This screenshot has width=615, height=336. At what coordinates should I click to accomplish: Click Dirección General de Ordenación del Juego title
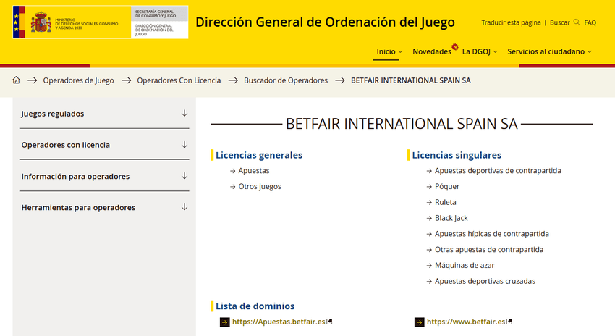(x=325, y=22)
